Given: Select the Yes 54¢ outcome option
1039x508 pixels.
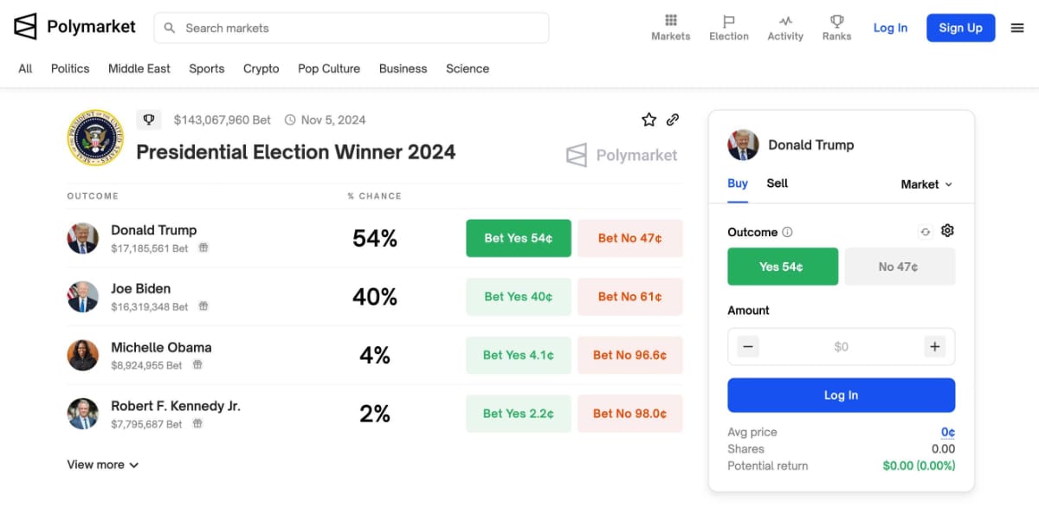Looking at the screenshot, I should (783, 267).
